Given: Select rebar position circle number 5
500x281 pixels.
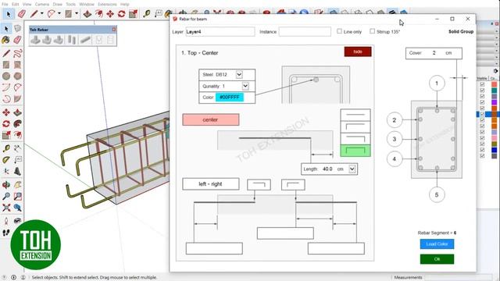Looking at the screenshot, I should coord(437,194).
